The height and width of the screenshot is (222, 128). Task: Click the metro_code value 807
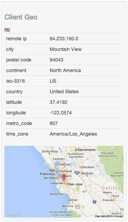pos(54,123)
